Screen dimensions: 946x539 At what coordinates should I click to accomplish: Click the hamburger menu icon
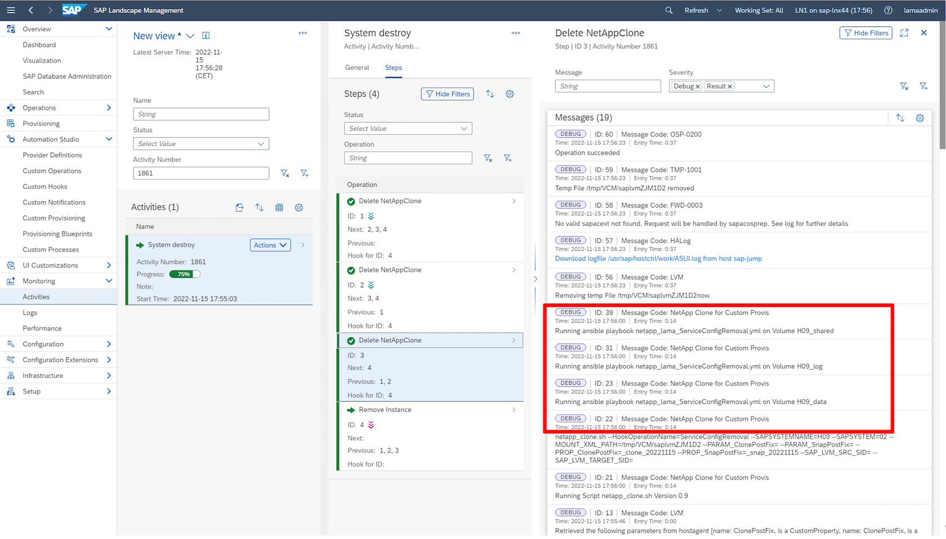[x=11, y=10]
